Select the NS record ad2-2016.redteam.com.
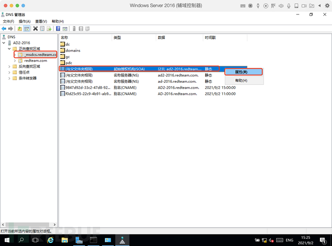 pos(153,75)
